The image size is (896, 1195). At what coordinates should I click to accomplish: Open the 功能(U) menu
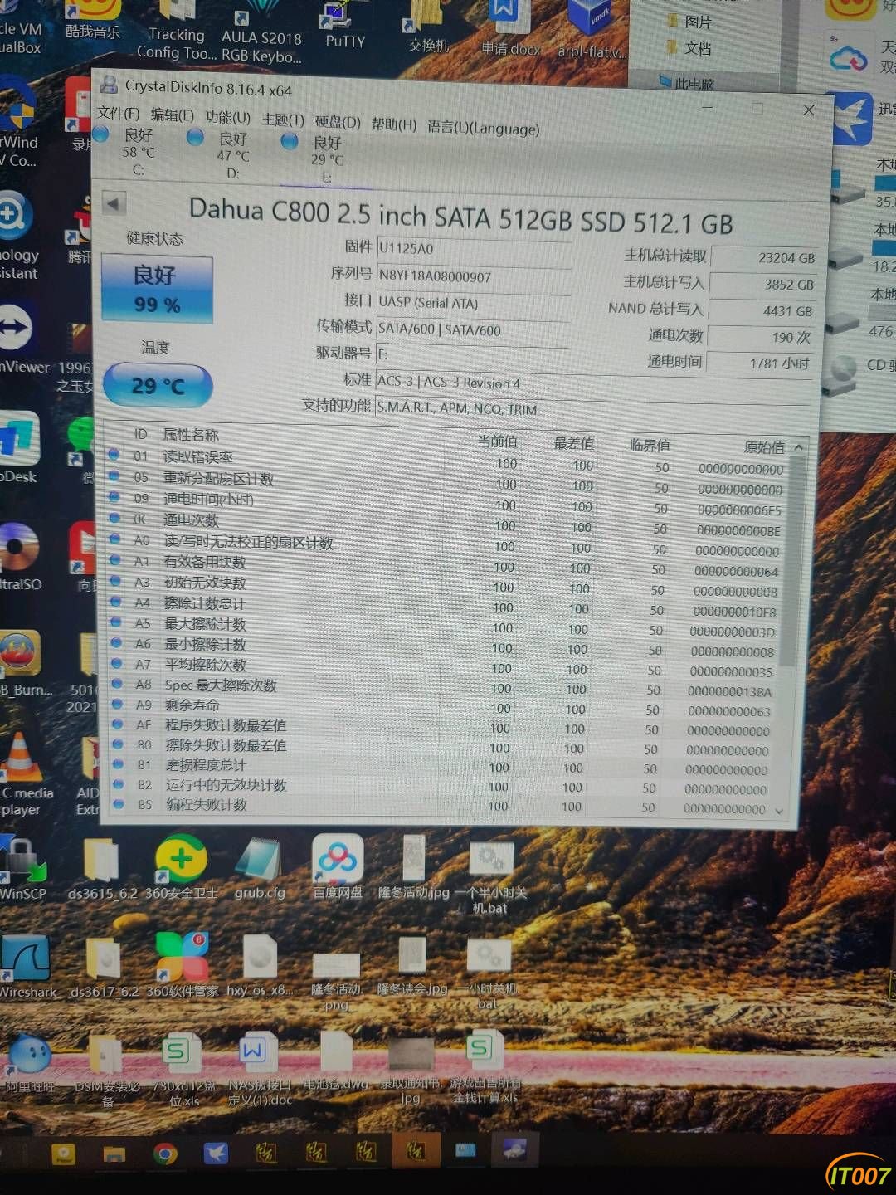point(228,117)
